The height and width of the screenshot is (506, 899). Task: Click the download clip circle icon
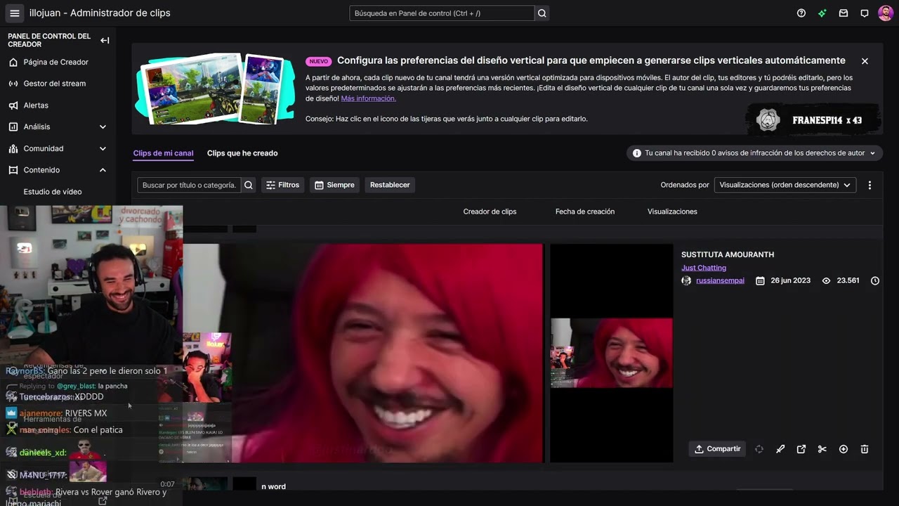(844, 449)
